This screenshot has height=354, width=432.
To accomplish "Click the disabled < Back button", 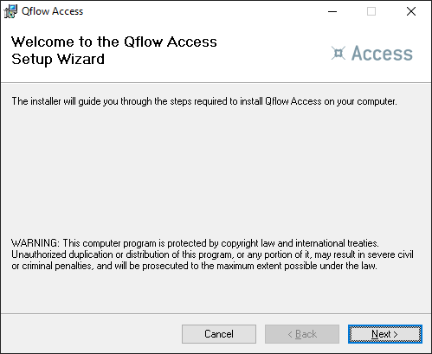I will [x=302, y=334].
